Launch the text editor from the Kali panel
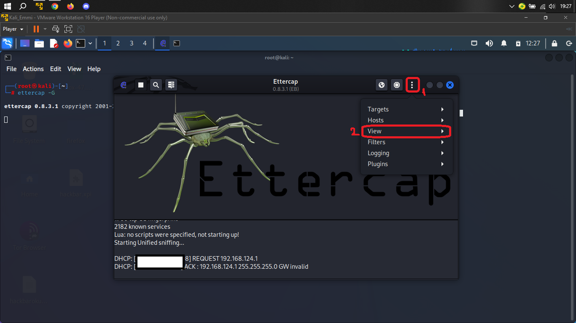576x323 pixels. point(54,43)
